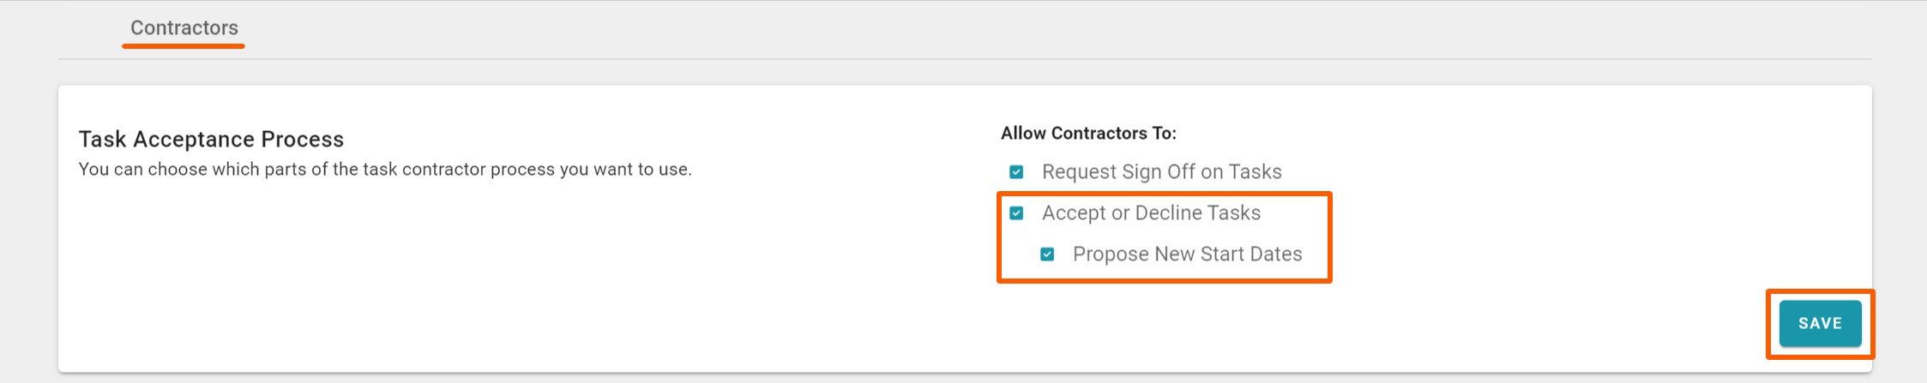Screen dimensions: 1927x383
Task: Uncheck the Request Sign Off on Tasks checkbox
Action: (1016, 172)
